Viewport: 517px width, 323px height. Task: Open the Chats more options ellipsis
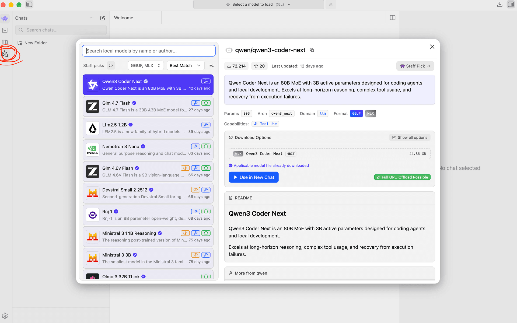tap(92, 18)
